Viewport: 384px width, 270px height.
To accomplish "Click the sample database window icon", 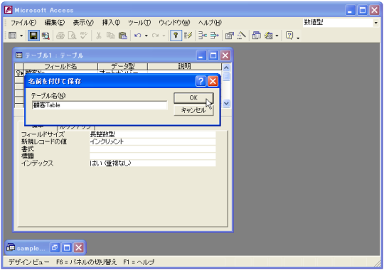I will [11, 247].
